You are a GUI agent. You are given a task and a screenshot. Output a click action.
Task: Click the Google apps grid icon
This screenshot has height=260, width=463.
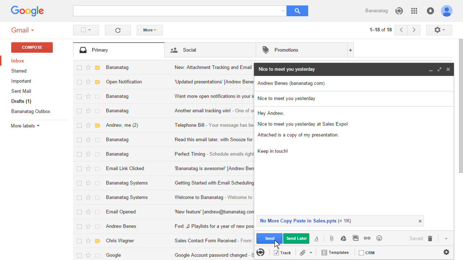(414, 11)
